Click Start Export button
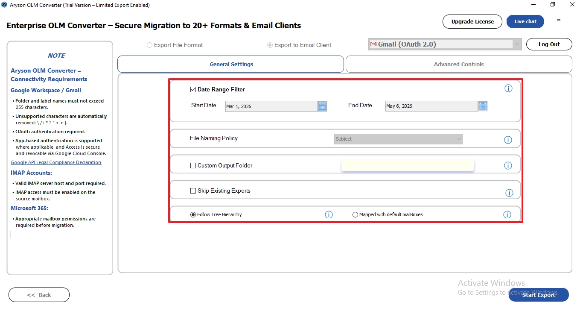 coord(539,295)
